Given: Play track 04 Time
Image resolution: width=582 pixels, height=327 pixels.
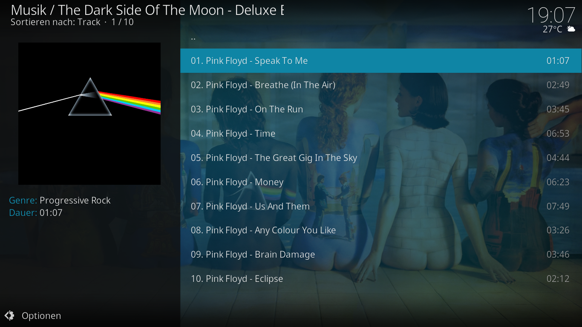Looking at the screenshot, I should point(381,133).
